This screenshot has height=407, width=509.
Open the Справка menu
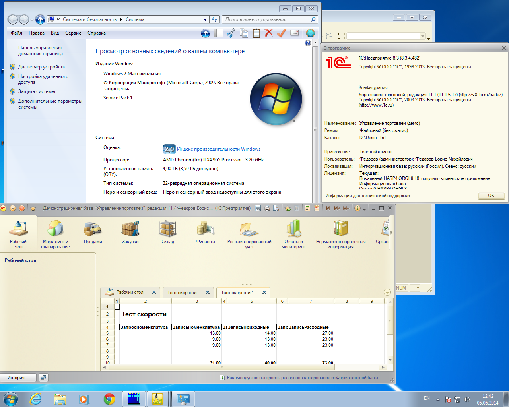coord(97,33)
